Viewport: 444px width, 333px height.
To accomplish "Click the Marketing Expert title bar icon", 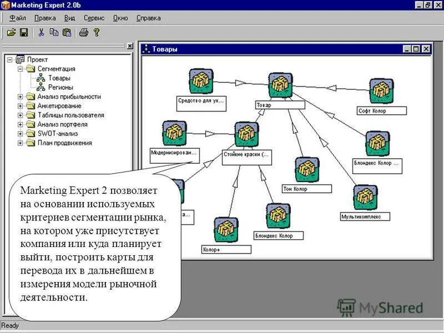I will click(x=6, y=5).
